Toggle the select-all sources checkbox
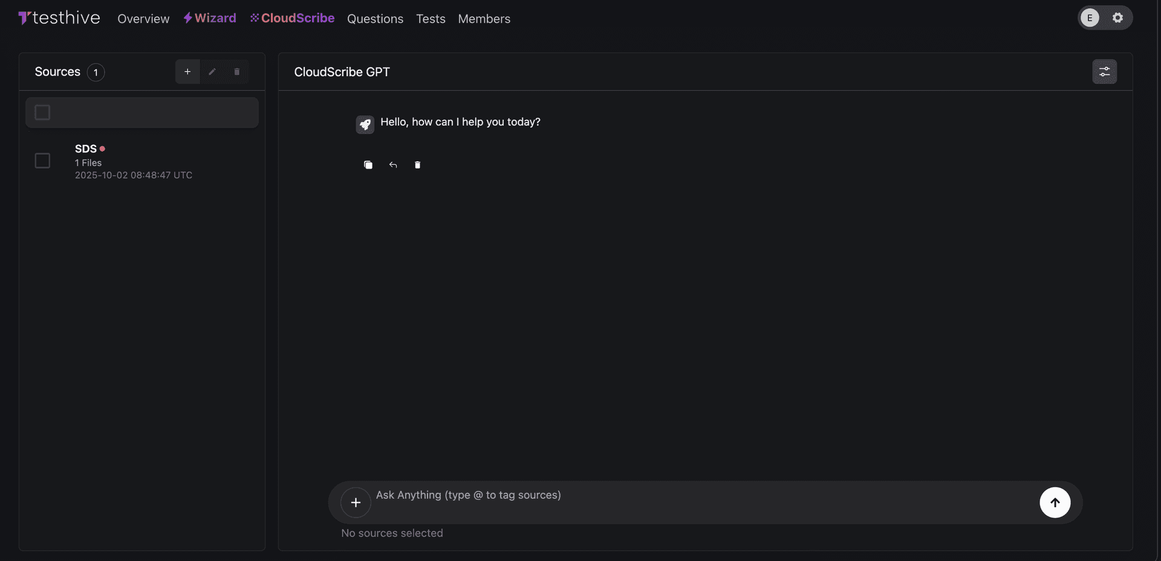 point(42,112)
